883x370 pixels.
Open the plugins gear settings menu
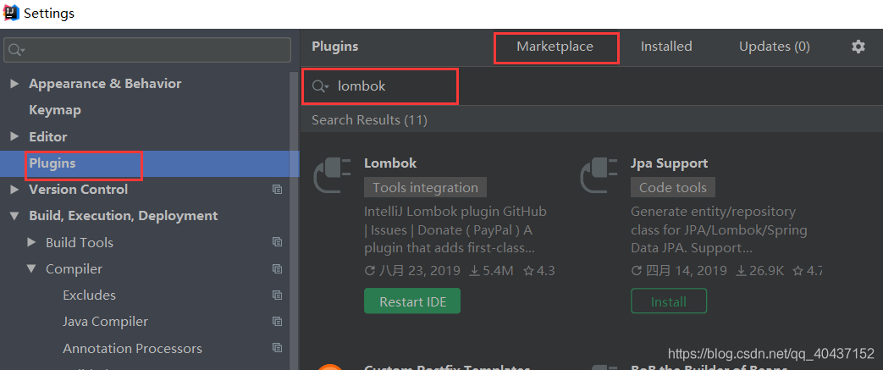(858, 47)
